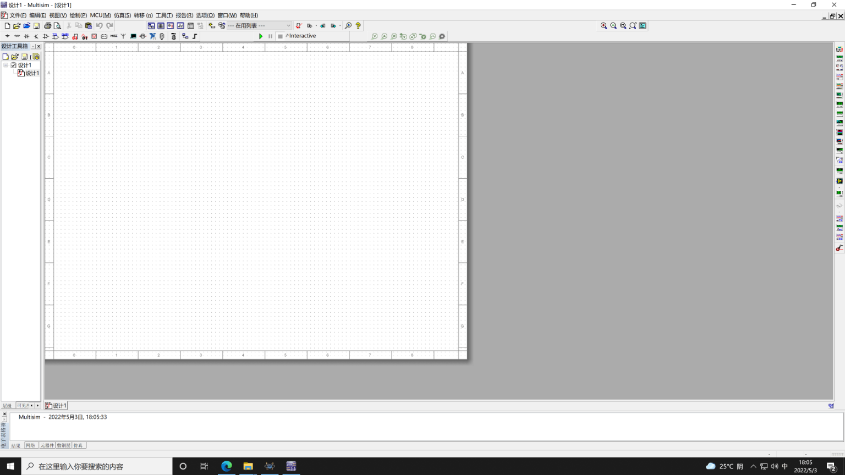Viewport: 845px width, 475px height.
Task: Start simulation with green Run button
Action: (x=261, y=36)
